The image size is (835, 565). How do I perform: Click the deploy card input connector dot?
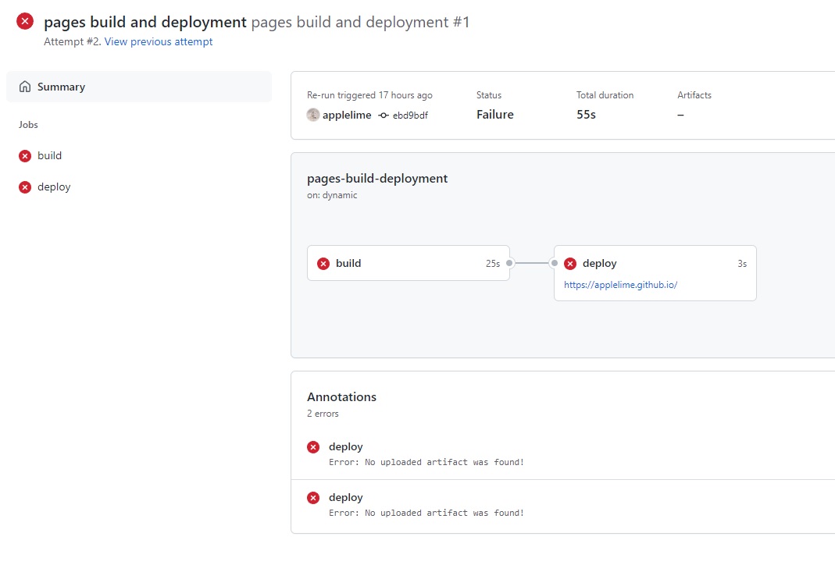point(555,263)
